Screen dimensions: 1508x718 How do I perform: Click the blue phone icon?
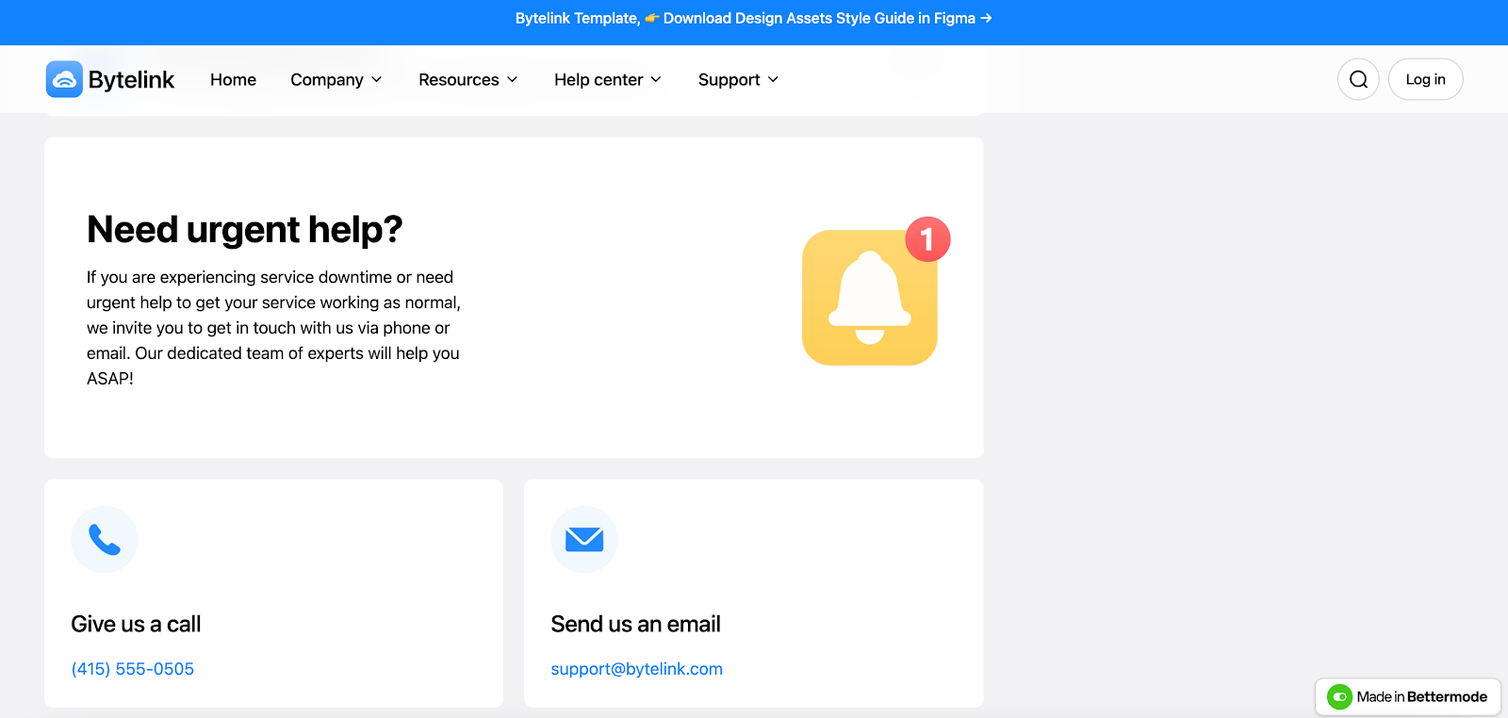pyautogui.click(x=105, y=540)
